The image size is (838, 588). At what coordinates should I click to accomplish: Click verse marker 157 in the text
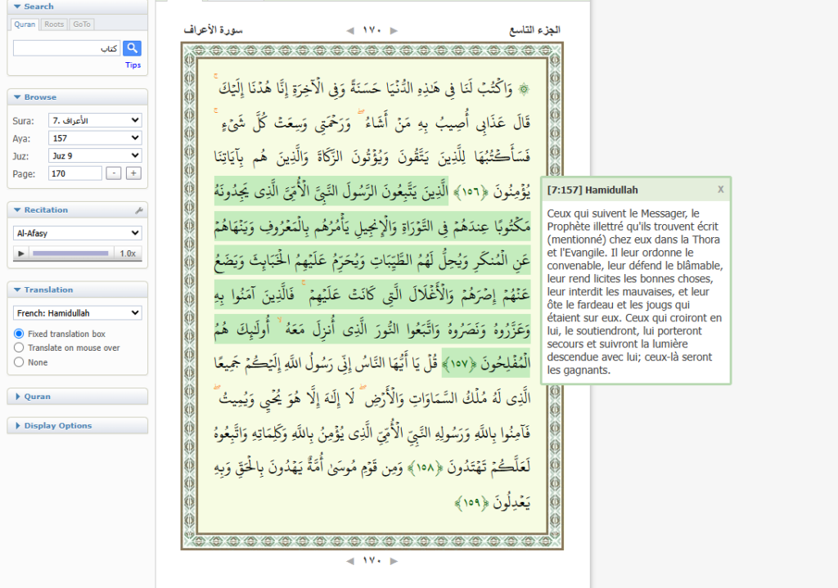coord(459,364)
